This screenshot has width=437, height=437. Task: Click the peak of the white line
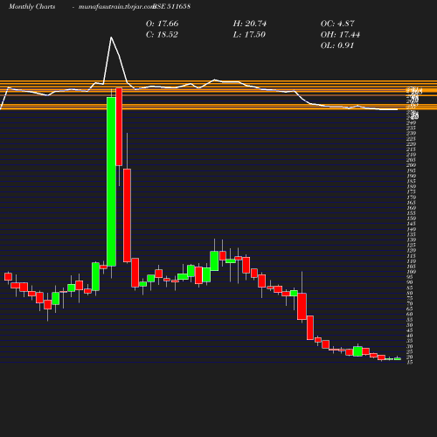111,38
